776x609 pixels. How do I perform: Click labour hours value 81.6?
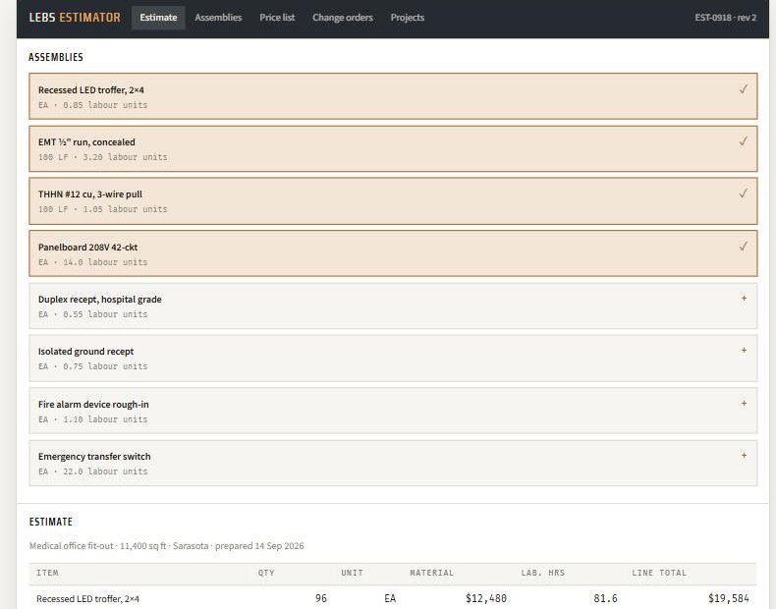tap(606, 598)
